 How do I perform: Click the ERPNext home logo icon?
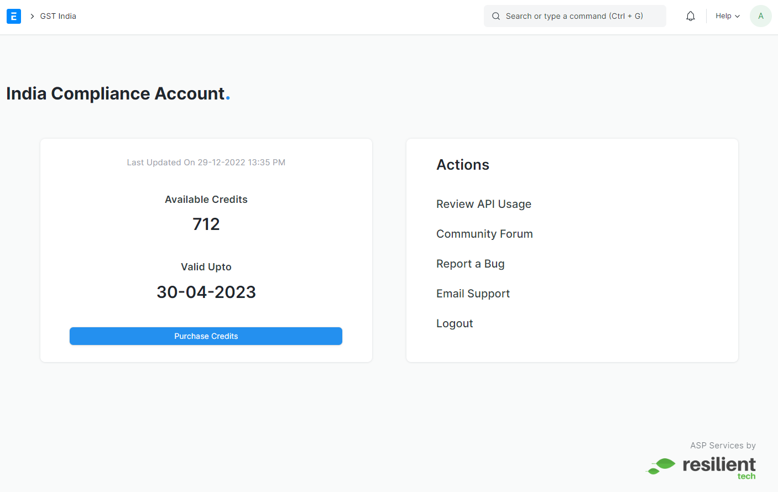click(14, 16)
